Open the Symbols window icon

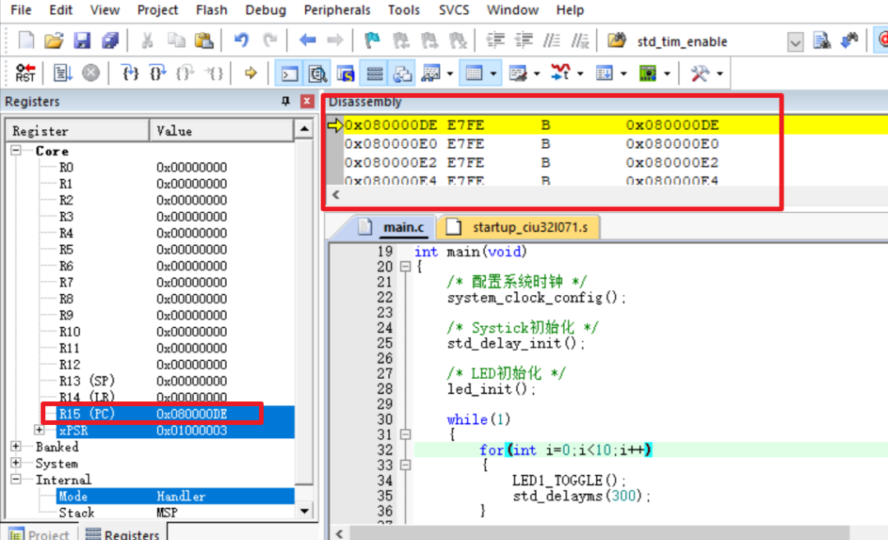point(346,74)
